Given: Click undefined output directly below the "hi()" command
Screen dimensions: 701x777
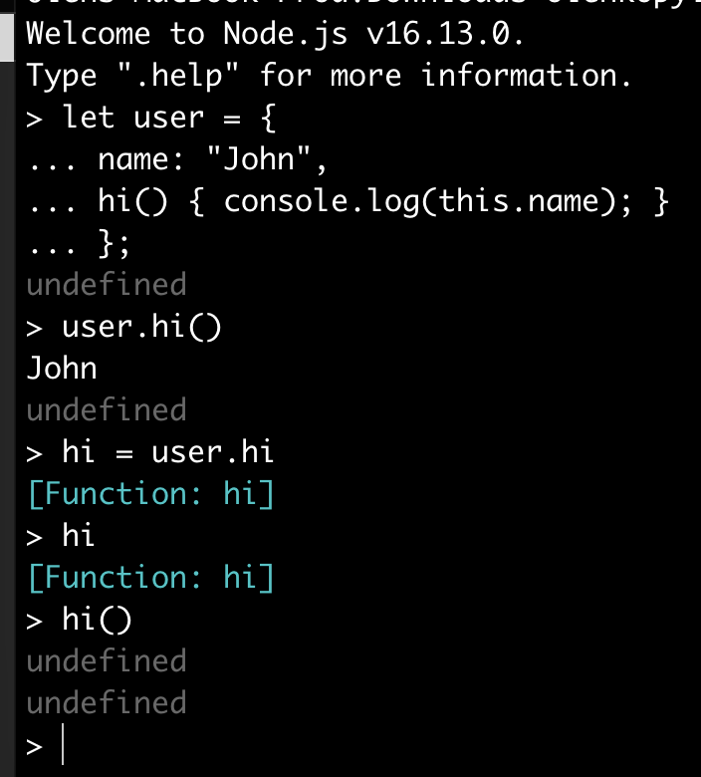Looking at the screenshot, I should [107, 661].
